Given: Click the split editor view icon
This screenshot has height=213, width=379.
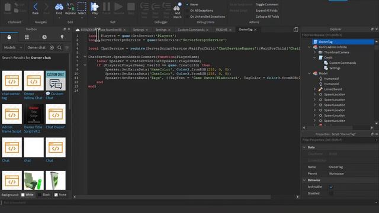Looking at the screenshot, I should coord(296,30).
